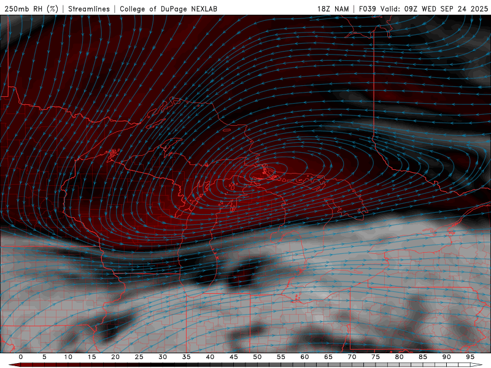Click the colorbar label "15"
491x368 pixels.
(91, 357)
